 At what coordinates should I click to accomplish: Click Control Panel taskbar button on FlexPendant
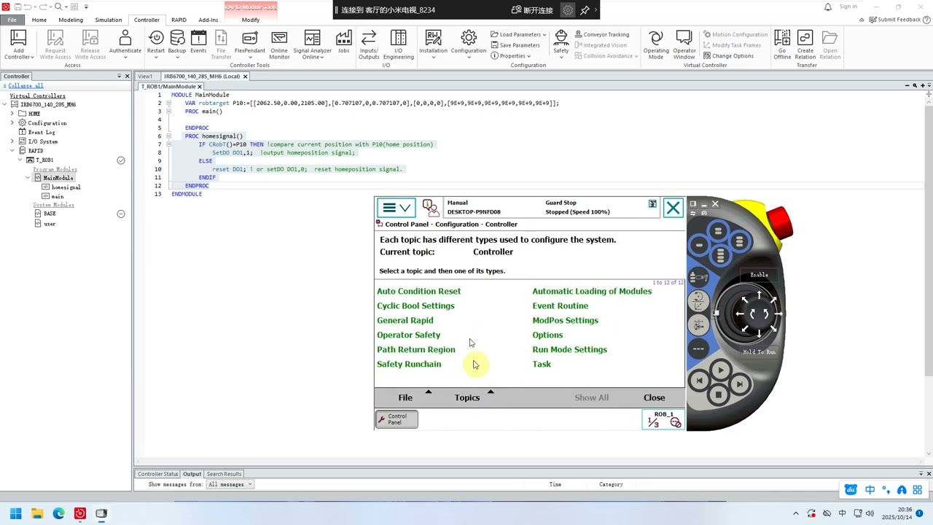(397, 419)
